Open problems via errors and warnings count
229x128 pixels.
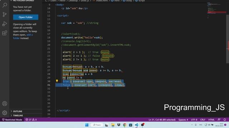pos(31,120)
